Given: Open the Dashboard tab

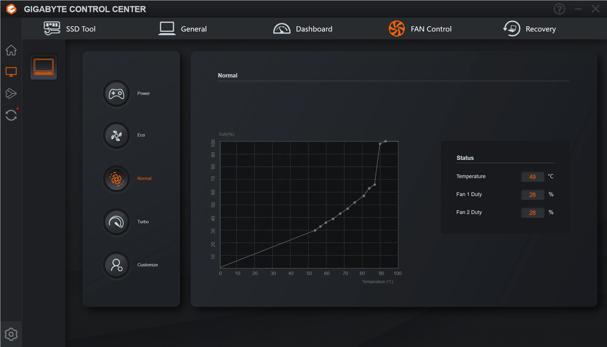Looking at the screenshot, I should pyautogui.click(x=302, y=29).
